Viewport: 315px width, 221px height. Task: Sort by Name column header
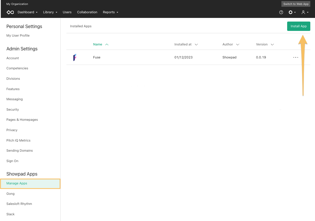coord(101,44)
